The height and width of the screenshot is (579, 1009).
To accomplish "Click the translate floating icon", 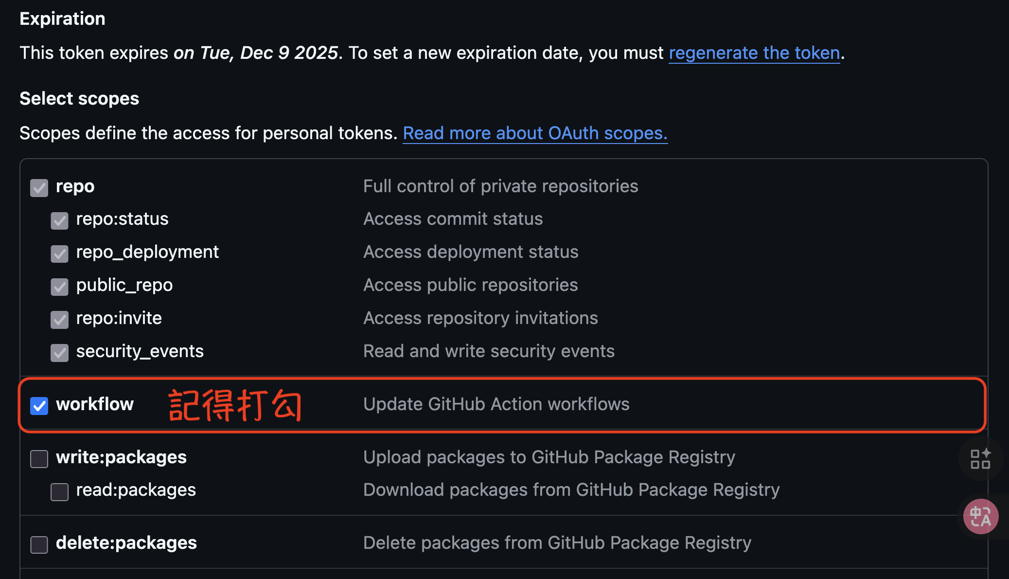I will coord(981,516).
